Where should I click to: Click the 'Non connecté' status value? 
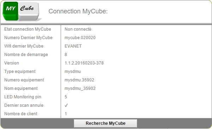click(x=78, y=29)
